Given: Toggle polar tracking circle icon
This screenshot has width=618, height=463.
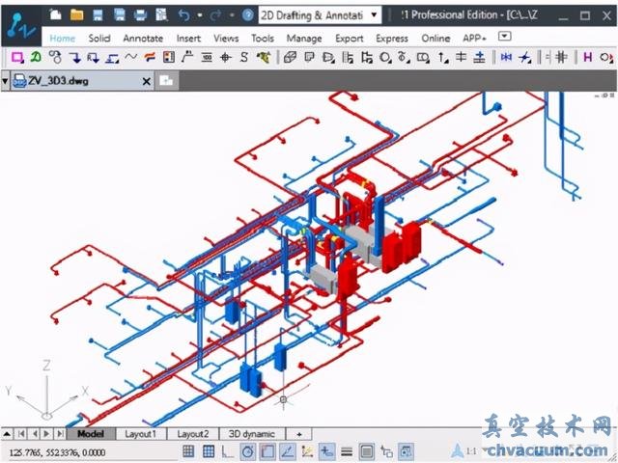Looking at the screenshot, I should [247, 451].
